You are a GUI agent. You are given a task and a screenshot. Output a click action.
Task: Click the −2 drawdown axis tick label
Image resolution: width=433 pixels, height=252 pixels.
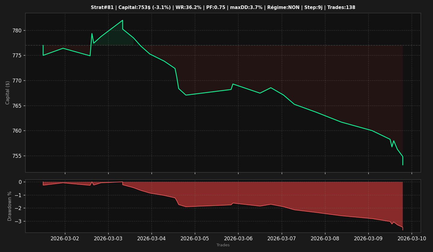18,208
